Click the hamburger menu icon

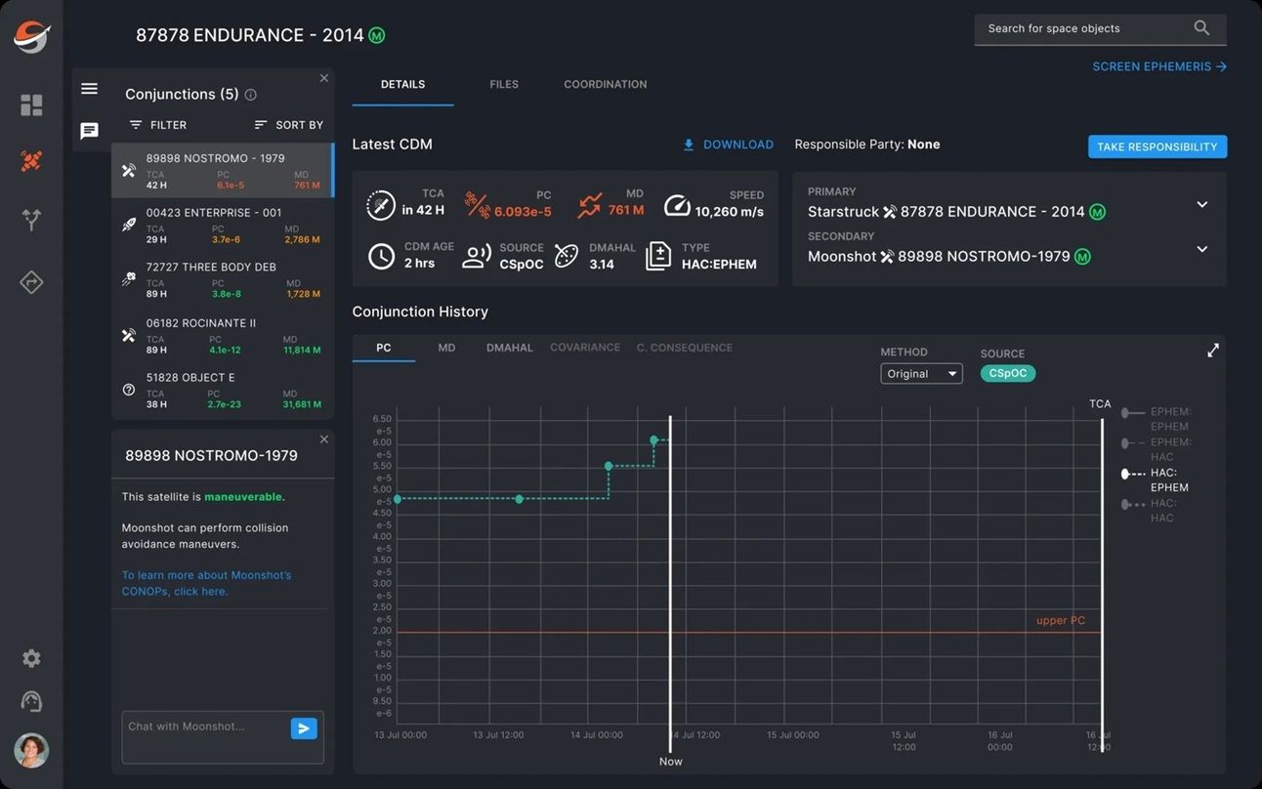89,89
